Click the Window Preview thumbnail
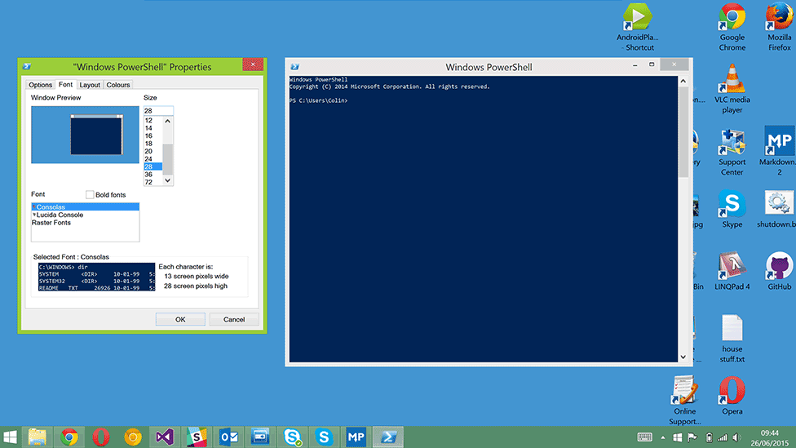796x448 pixels. (85, 135)
